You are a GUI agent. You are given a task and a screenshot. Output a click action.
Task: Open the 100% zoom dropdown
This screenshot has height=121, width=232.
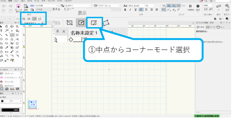pyautogui.click(x=208, y=5)
